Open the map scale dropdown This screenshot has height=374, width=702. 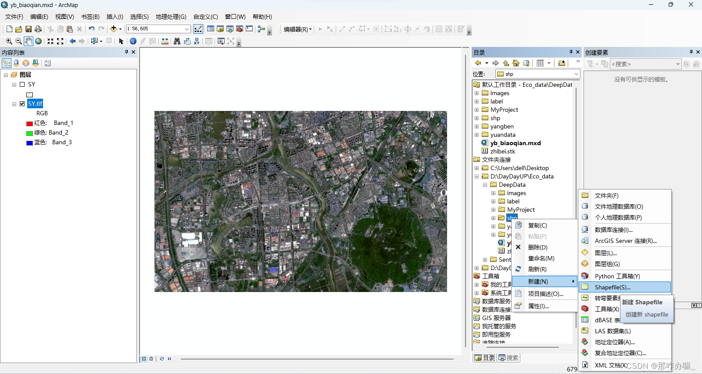click(x=187, y=29)
